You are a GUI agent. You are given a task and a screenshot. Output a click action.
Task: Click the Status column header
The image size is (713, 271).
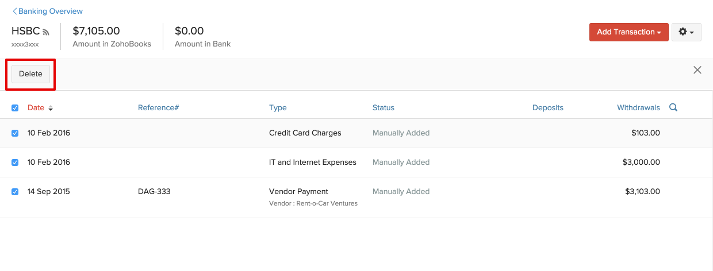pos(383,107)
